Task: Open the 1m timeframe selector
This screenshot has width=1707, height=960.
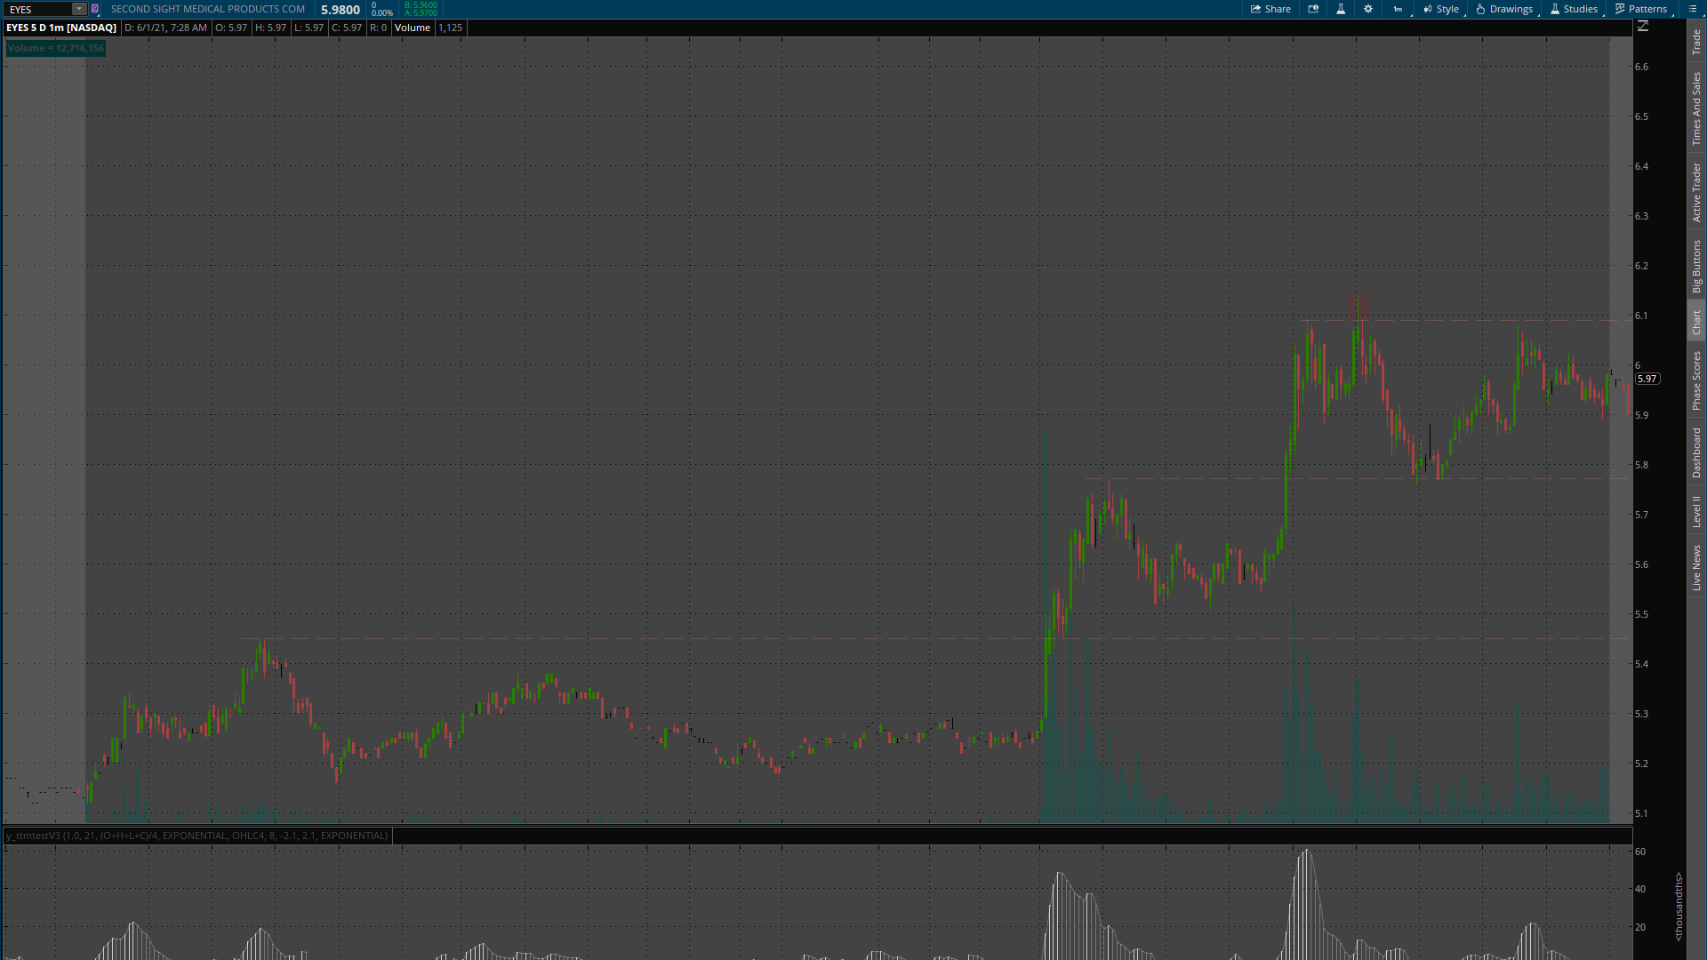Action: click(x=1398, y=9)
